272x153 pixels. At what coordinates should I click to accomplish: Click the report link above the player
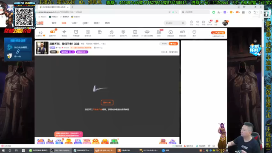pyautogui.click(x=173, y=52)
